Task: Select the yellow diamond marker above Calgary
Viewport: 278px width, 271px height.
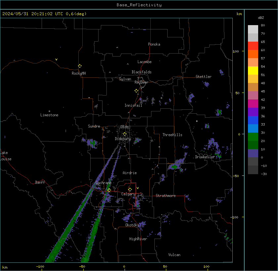Action: [130, 190]
